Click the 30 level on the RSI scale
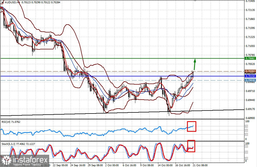257x167 pixels. pyautogui.click(x=246, y=135)
